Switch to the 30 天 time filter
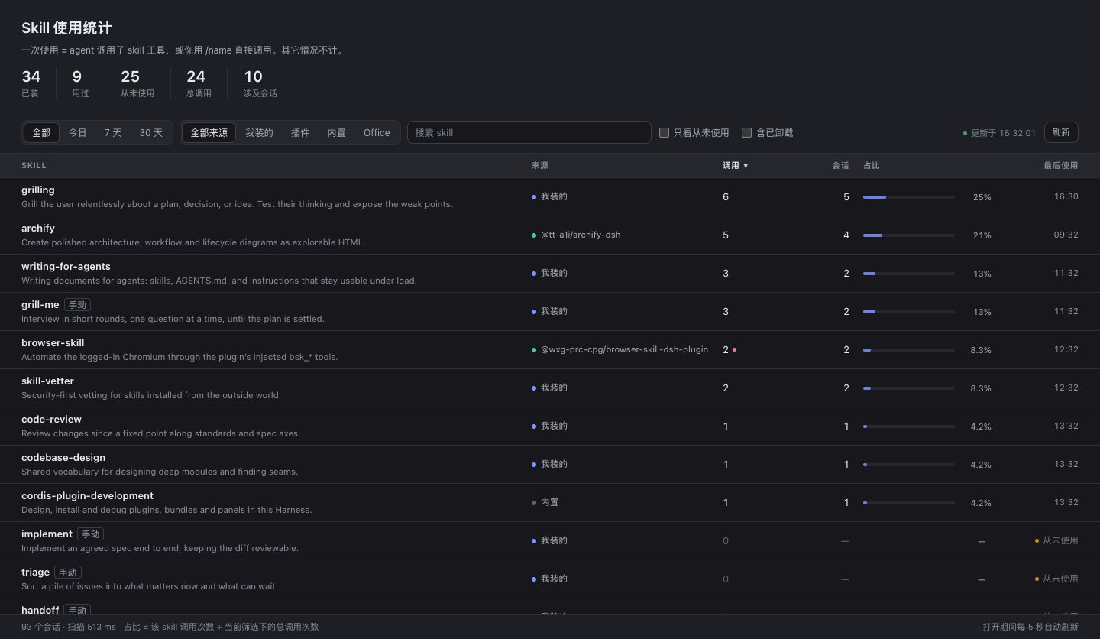This screenshot has width=1100, height=639. click(x=150, y=132)
